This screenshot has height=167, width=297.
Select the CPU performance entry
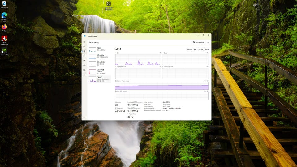[x=100, y=49]
